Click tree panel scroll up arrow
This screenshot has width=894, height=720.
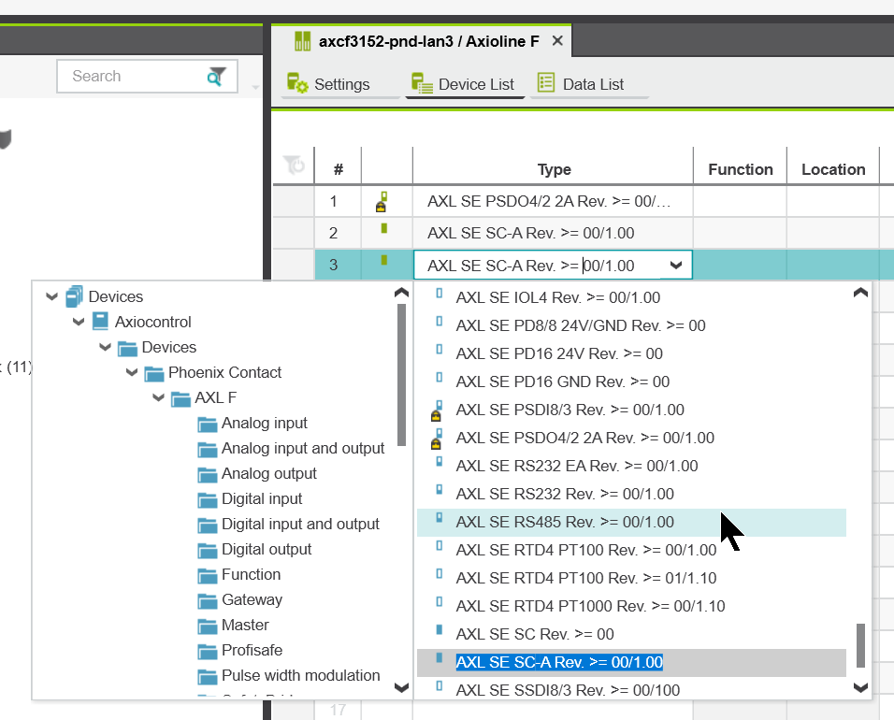point(401,293)
